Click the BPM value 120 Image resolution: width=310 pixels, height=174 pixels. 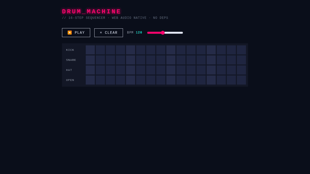coord(139,33)
